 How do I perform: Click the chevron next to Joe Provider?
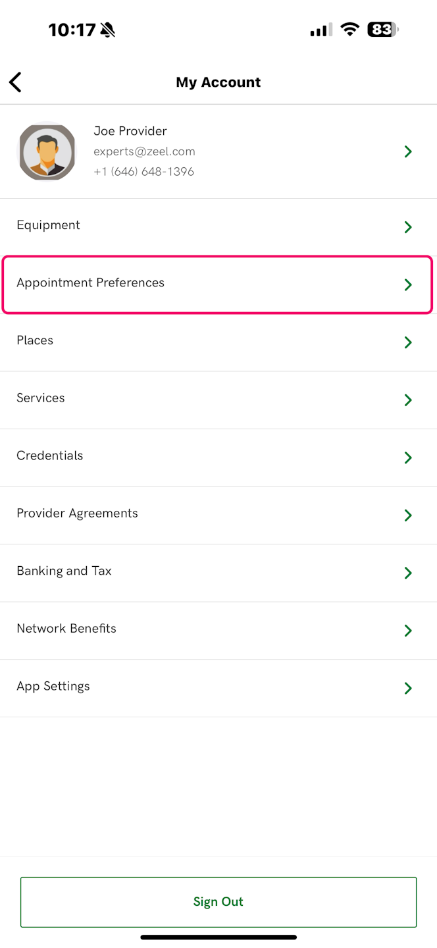point(408,152)
